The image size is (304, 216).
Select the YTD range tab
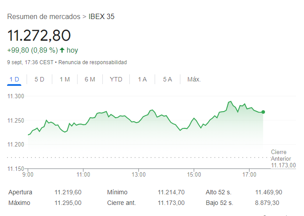[x=116, y=79]
